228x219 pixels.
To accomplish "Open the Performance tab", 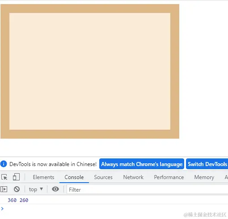I will tap(169, 177).
